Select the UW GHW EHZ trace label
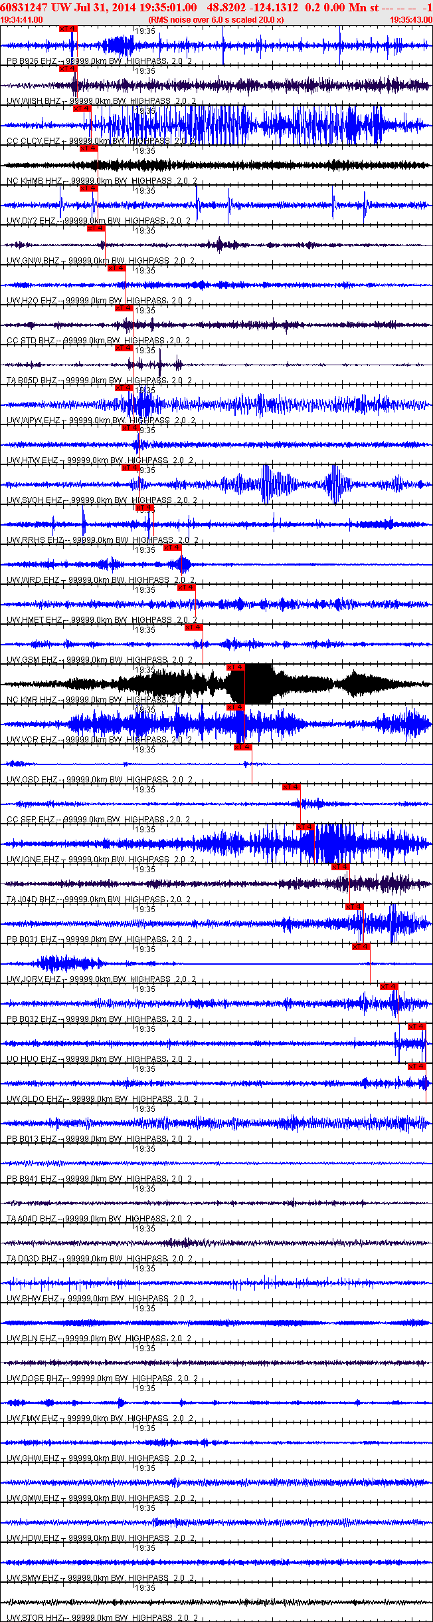Image resolution: width=433 pixels, height=1622 pixels. [x=101, y=1458]
